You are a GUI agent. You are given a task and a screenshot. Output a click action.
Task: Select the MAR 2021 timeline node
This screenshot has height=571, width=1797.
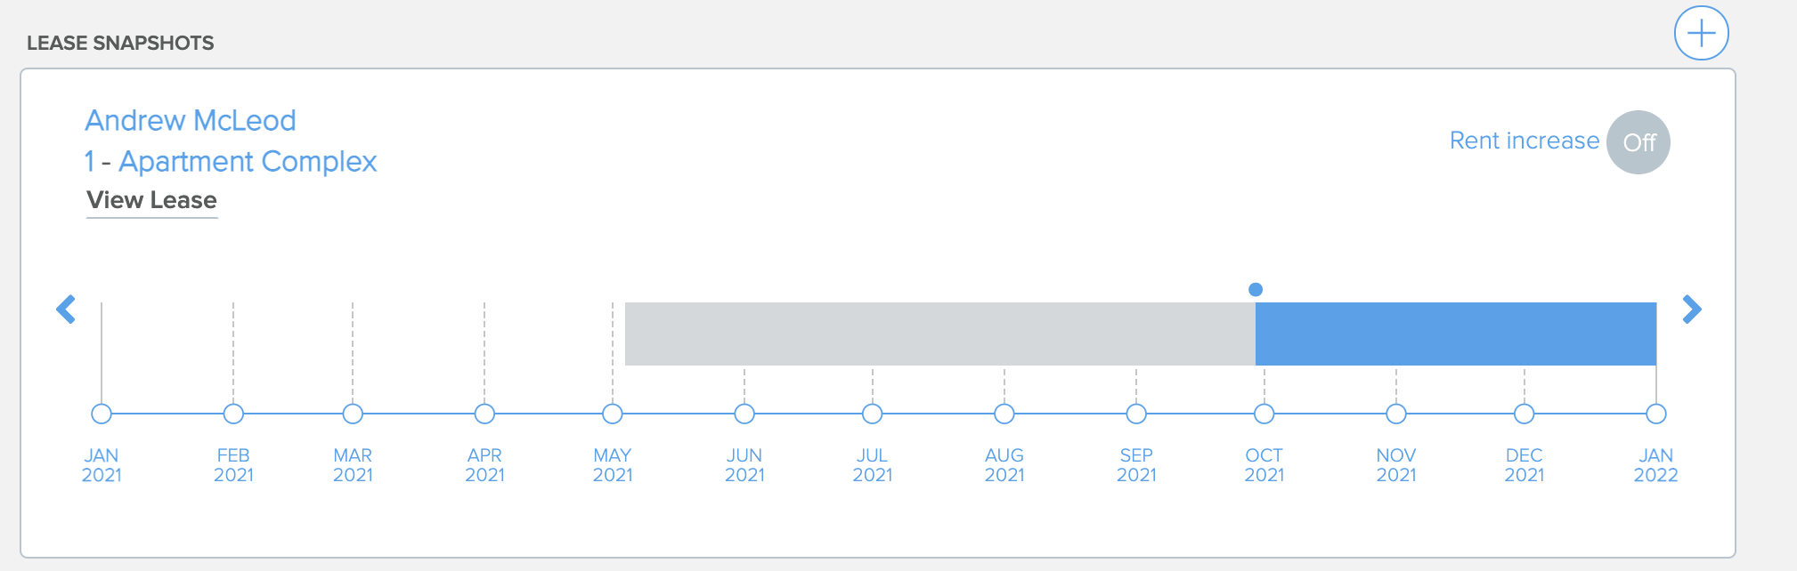tap(353, 414)
